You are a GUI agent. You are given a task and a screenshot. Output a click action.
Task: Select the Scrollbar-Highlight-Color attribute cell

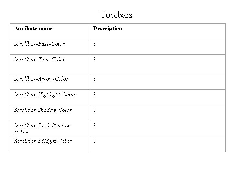(45, 95)
